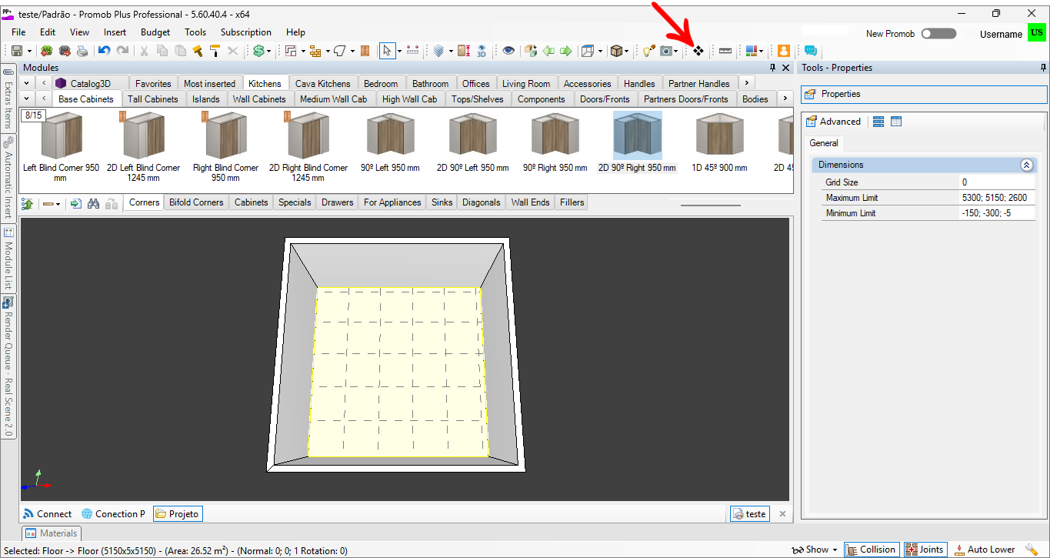The width and height of the screenshot is (1050, 558).
Task: Click the Properties button in Tools panel
Action: pos(925,94)
